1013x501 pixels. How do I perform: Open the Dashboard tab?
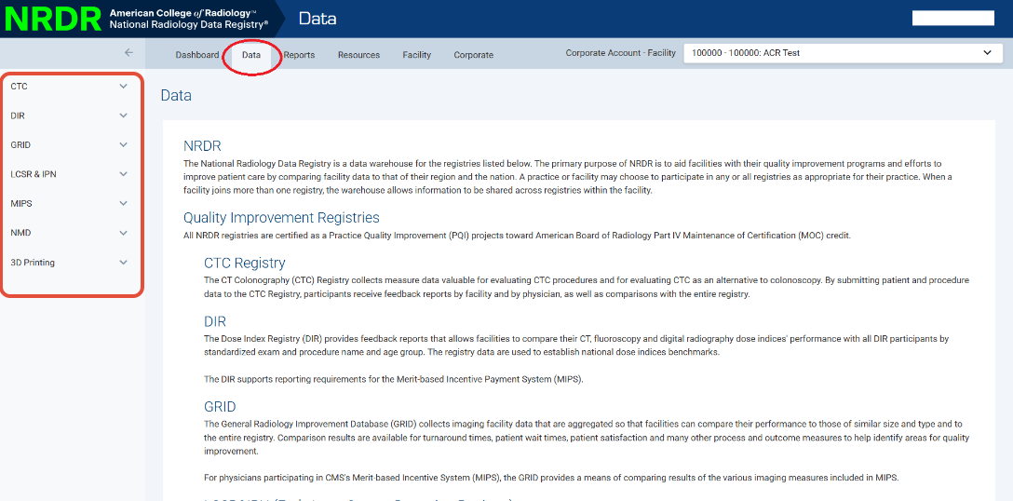click(x=197, y=55)
